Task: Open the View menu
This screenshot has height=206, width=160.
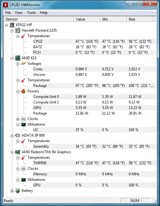Action: click(x=19, y=13)
